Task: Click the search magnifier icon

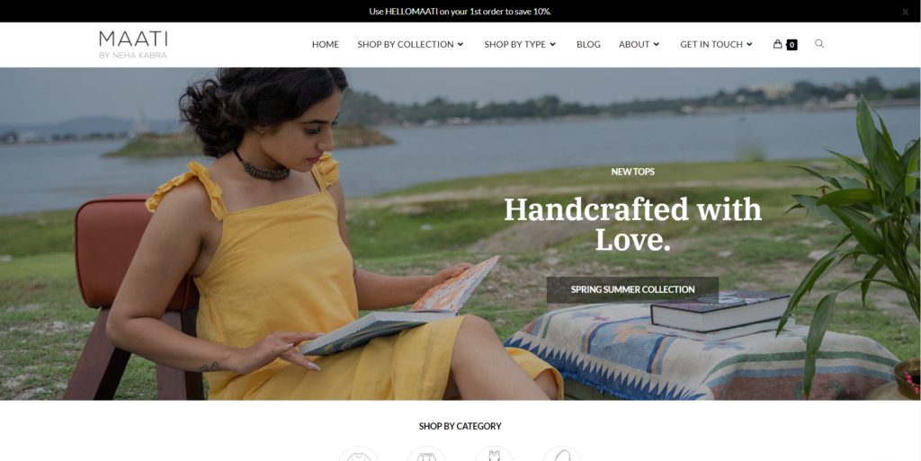Action: coord(819,44)
